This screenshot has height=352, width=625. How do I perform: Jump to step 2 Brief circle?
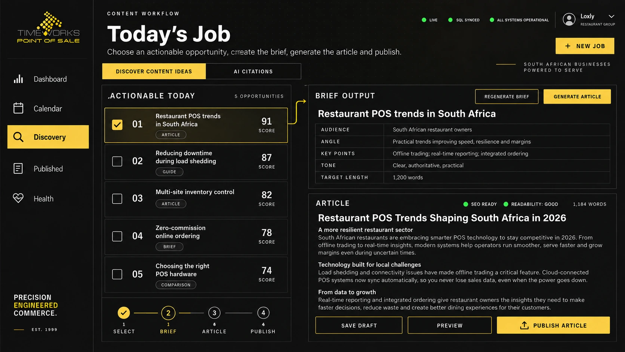(168, 313)
